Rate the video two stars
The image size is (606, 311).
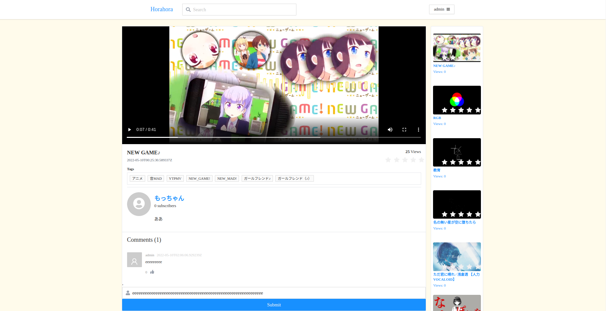pos(397,160)
